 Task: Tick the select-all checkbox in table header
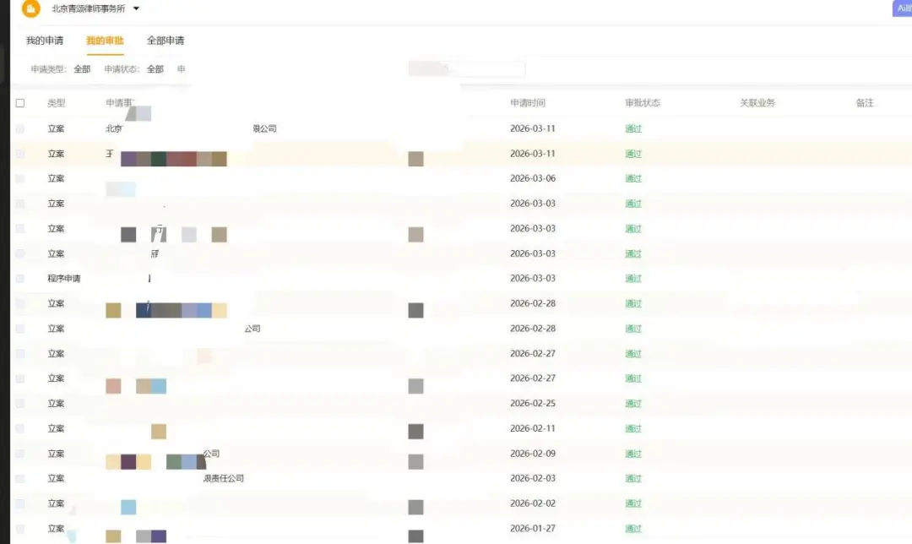click(20, 103)
